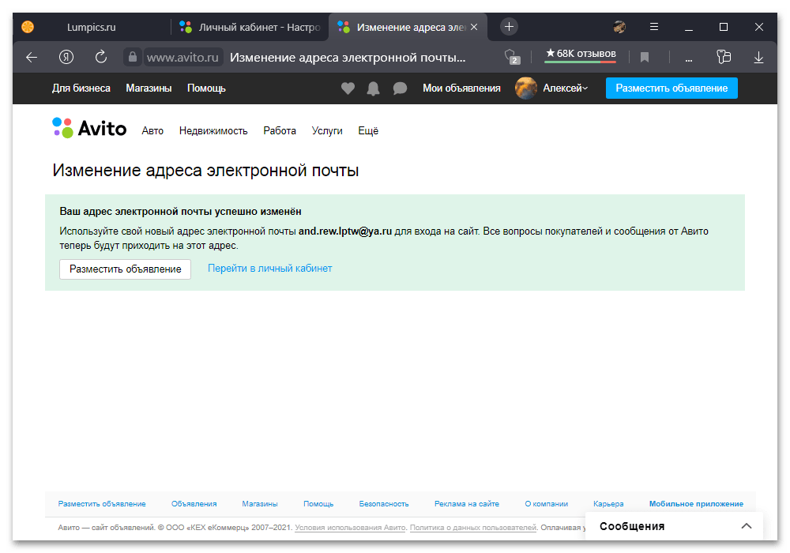Open the browser hamburger menu
The image size is (790, 553).
click(654, 27)
